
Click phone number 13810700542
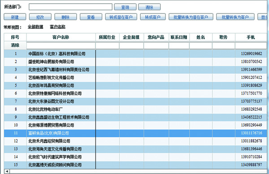(x=252, y=61)
